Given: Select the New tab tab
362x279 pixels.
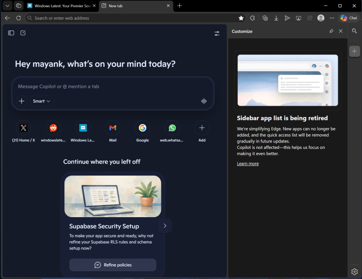Looking at the screenshot, I should [135, 6].
